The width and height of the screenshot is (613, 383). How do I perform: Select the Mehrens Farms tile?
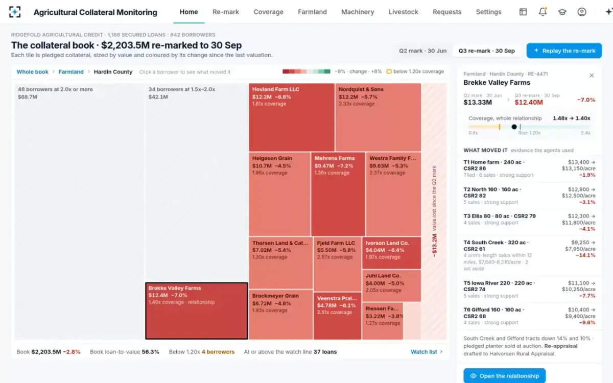point(338,194)
